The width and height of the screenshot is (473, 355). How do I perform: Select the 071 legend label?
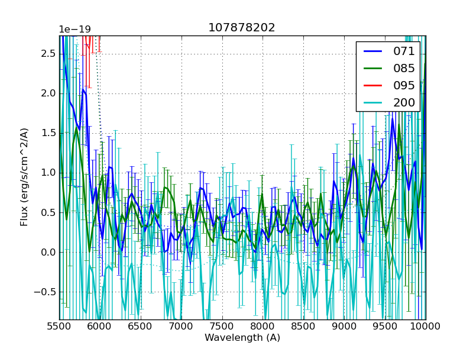[404, 51]
